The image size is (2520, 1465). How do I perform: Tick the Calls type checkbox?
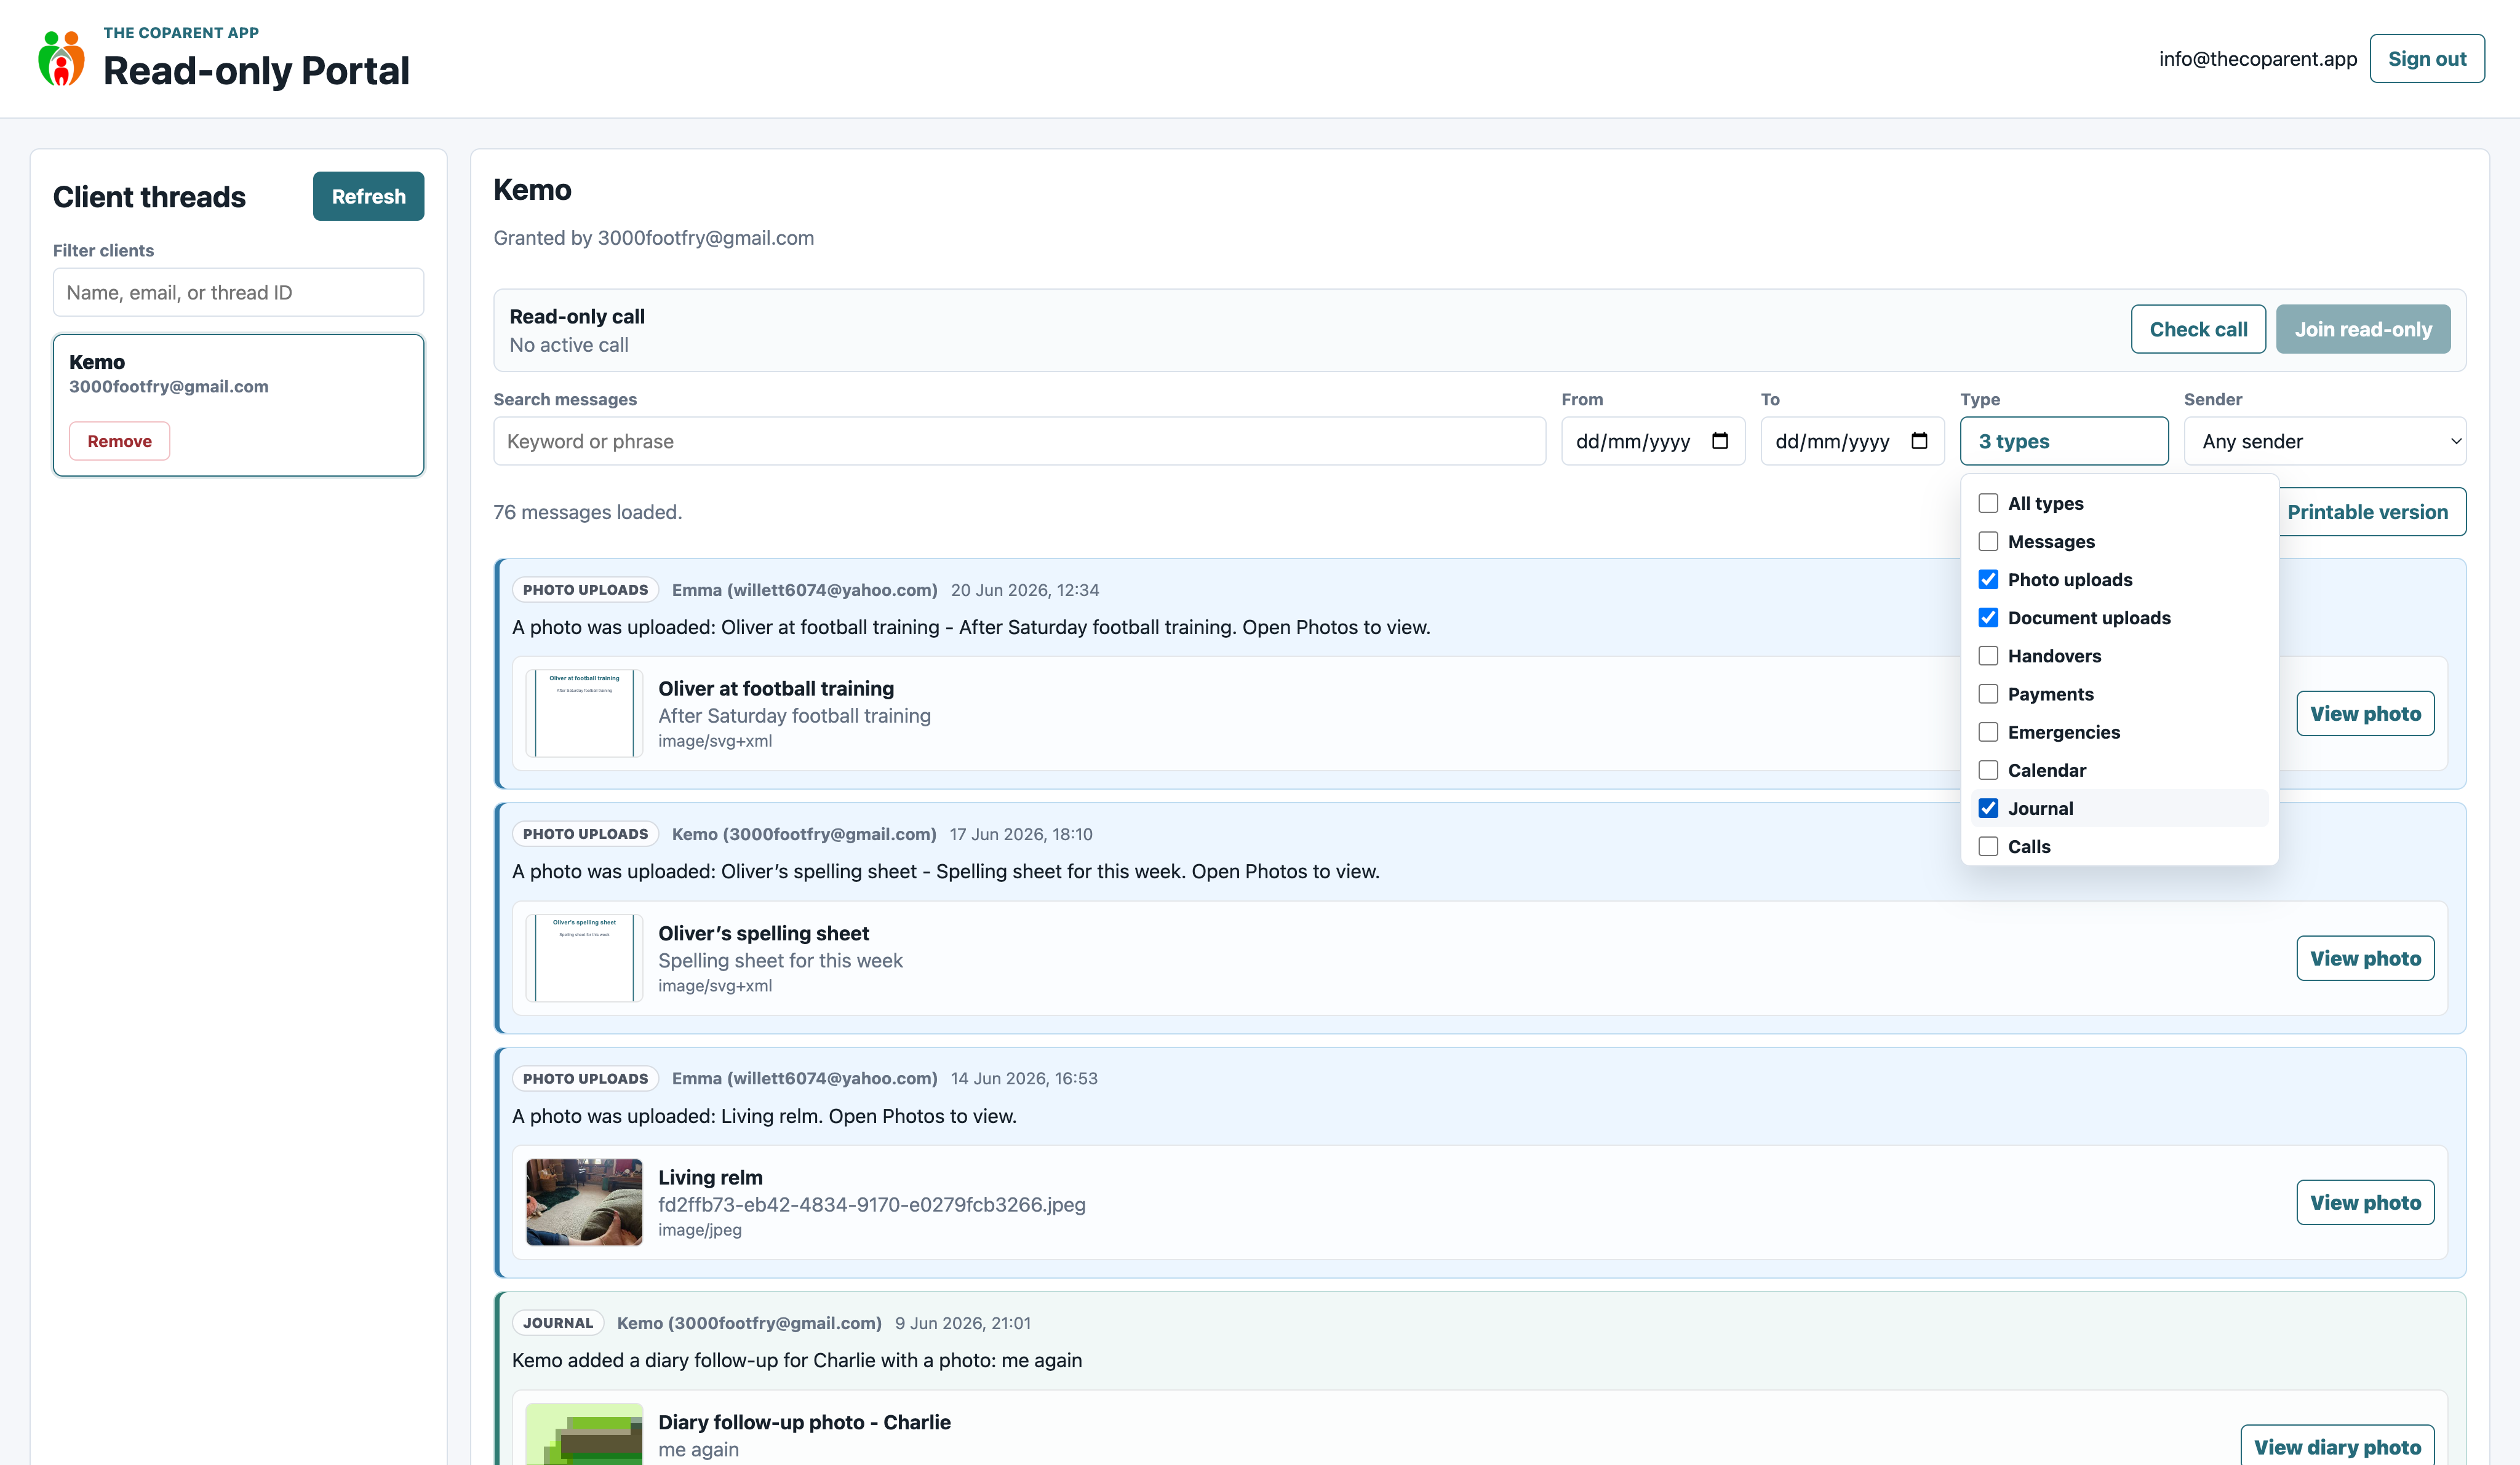[x=1988, y=846]
